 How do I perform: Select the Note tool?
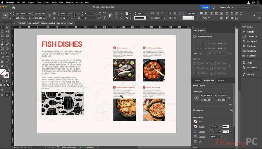click(x=2, y=62)
